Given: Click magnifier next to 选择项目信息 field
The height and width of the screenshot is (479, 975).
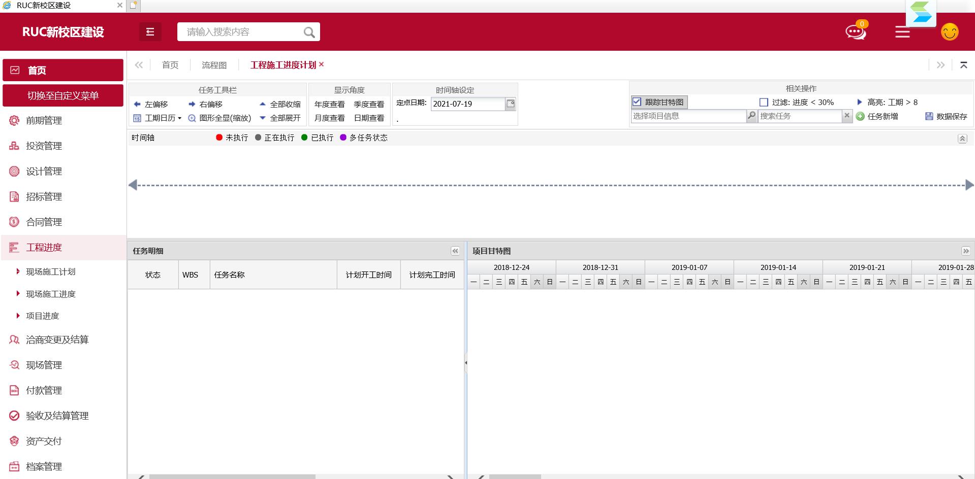Looking at the screenshot, I should pyautogui.click(x=751, y=116).
